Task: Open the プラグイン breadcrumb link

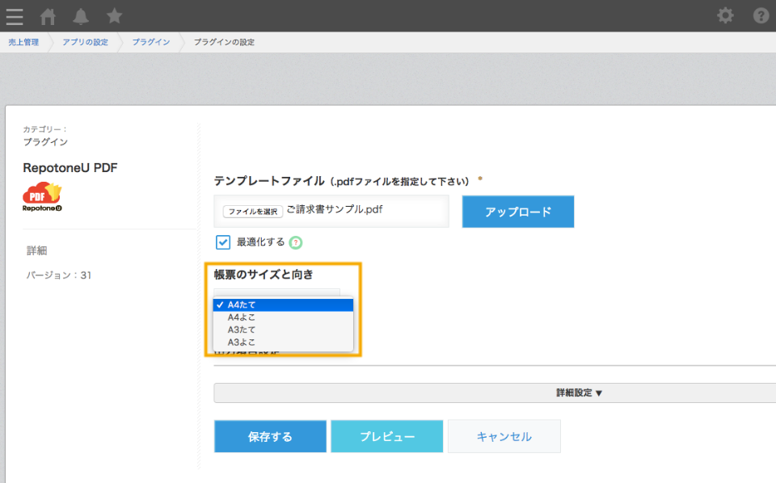Action: pos(151,43)
